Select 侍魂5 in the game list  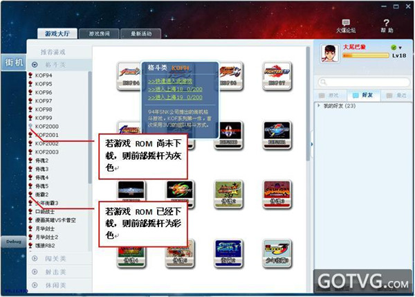(x=41, y=186)
